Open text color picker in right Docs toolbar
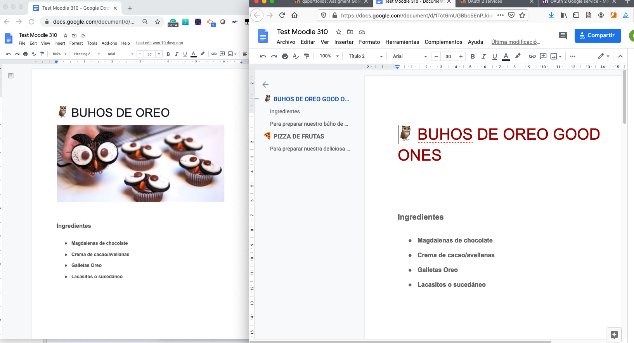 click(506, 56)
